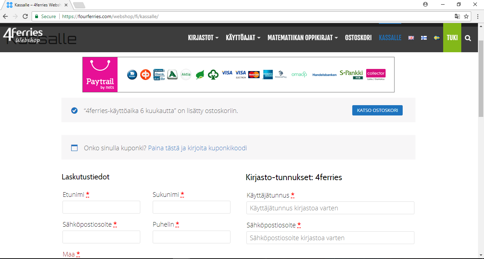The image size is (484, 259).
Task: Click the browser back arrow
Action: 6,16
